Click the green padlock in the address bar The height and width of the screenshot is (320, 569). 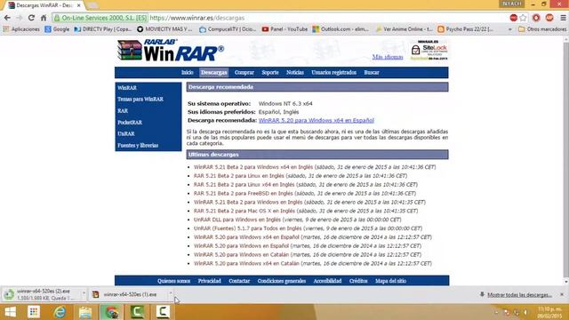[57, 18]
